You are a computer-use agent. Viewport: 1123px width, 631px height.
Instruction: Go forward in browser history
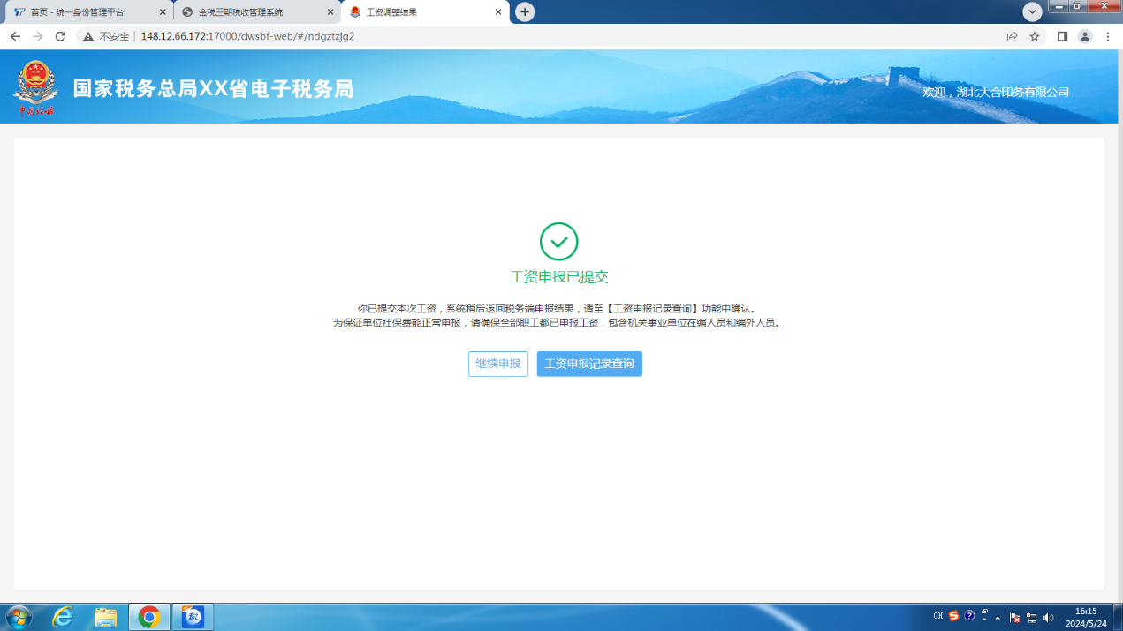pos(37,37)
